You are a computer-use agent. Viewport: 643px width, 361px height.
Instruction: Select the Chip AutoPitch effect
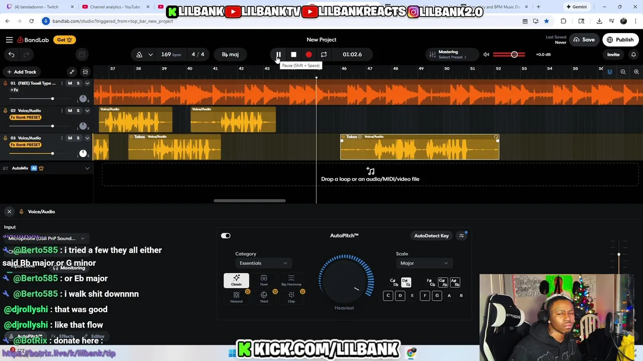[x=291, y=297]
